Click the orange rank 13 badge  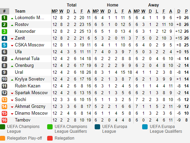pos(4,100)
